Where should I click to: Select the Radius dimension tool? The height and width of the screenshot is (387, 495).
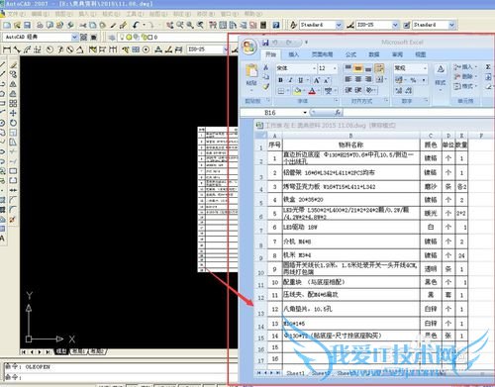pyautogui.click(x=49, y=49)
